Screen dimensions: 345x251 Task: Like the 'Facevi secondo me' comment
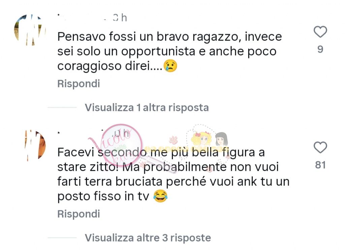[320, 148]
